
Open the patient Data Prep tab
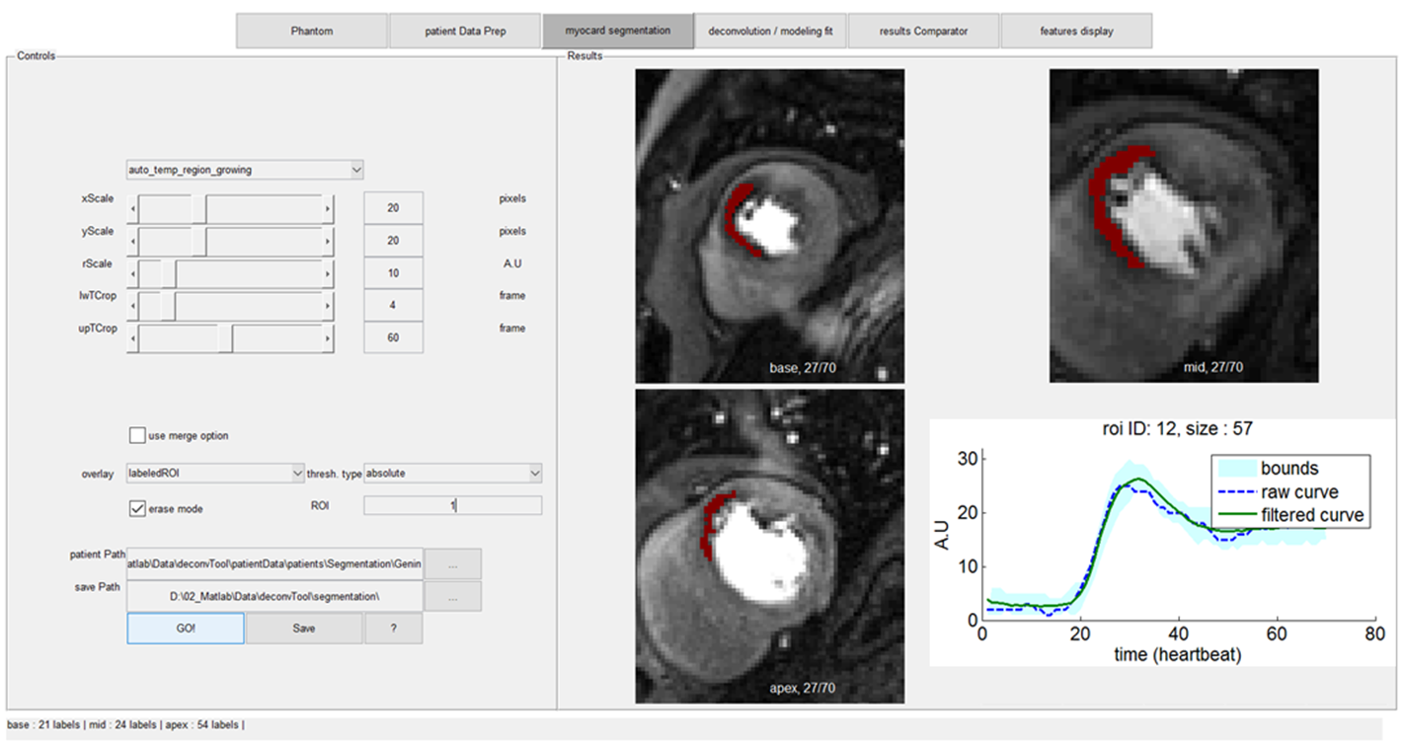464,31
